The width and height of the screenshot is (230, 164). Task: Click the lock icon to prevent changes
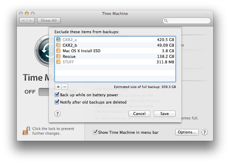pyautogui.click(x=26, y=131)
